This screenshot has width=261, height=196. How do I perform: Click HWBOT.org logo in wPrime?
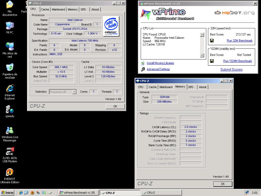click(x=234, y=13)
